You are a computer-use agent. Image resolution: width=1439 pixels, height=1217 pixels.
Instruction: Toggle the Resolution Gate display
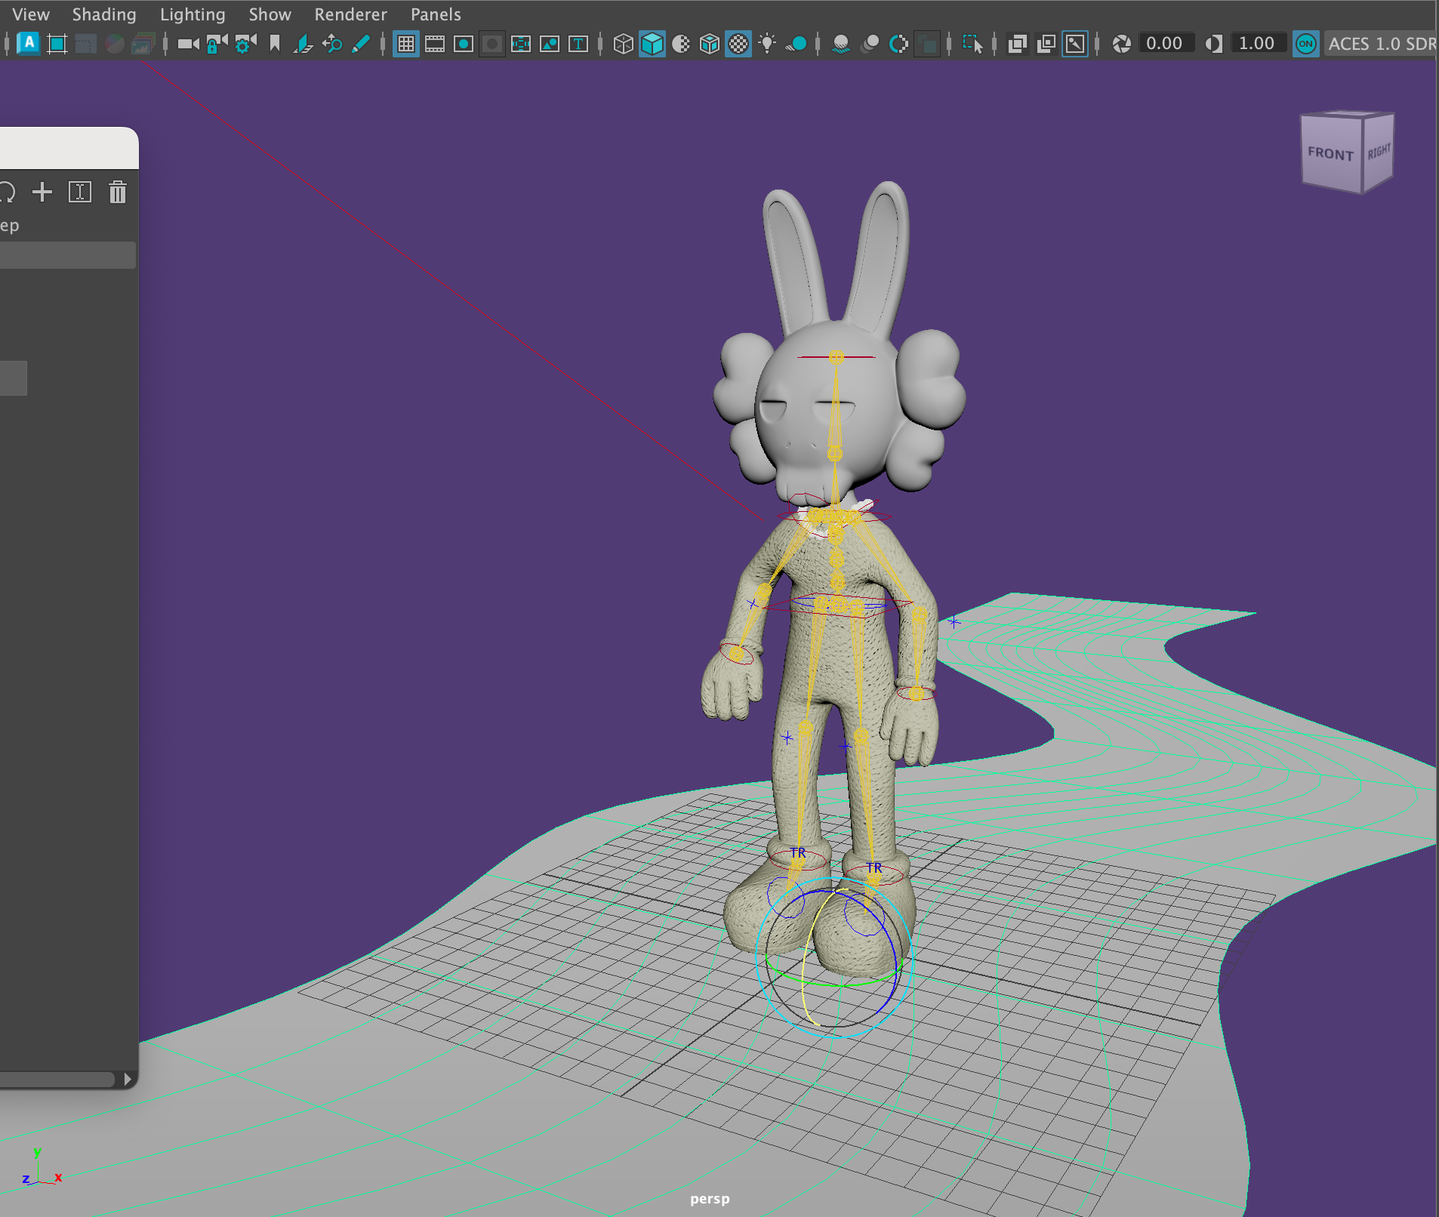464,44
